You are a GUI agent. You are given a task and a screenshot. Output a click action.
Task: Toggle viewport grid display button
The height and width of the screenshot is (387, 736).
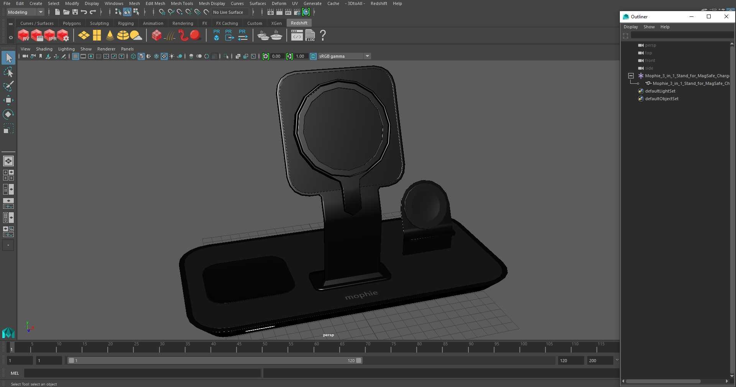tap(76, 56)
